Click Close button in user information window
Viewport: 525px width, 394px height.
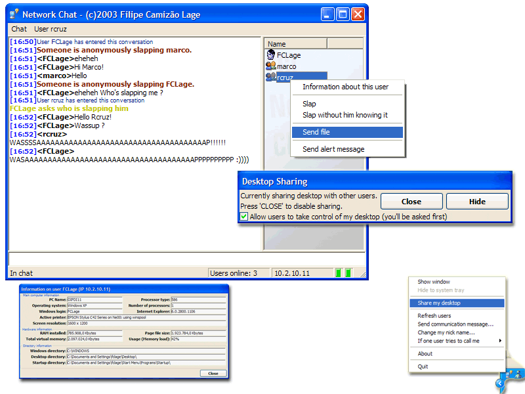coord(213,373)
